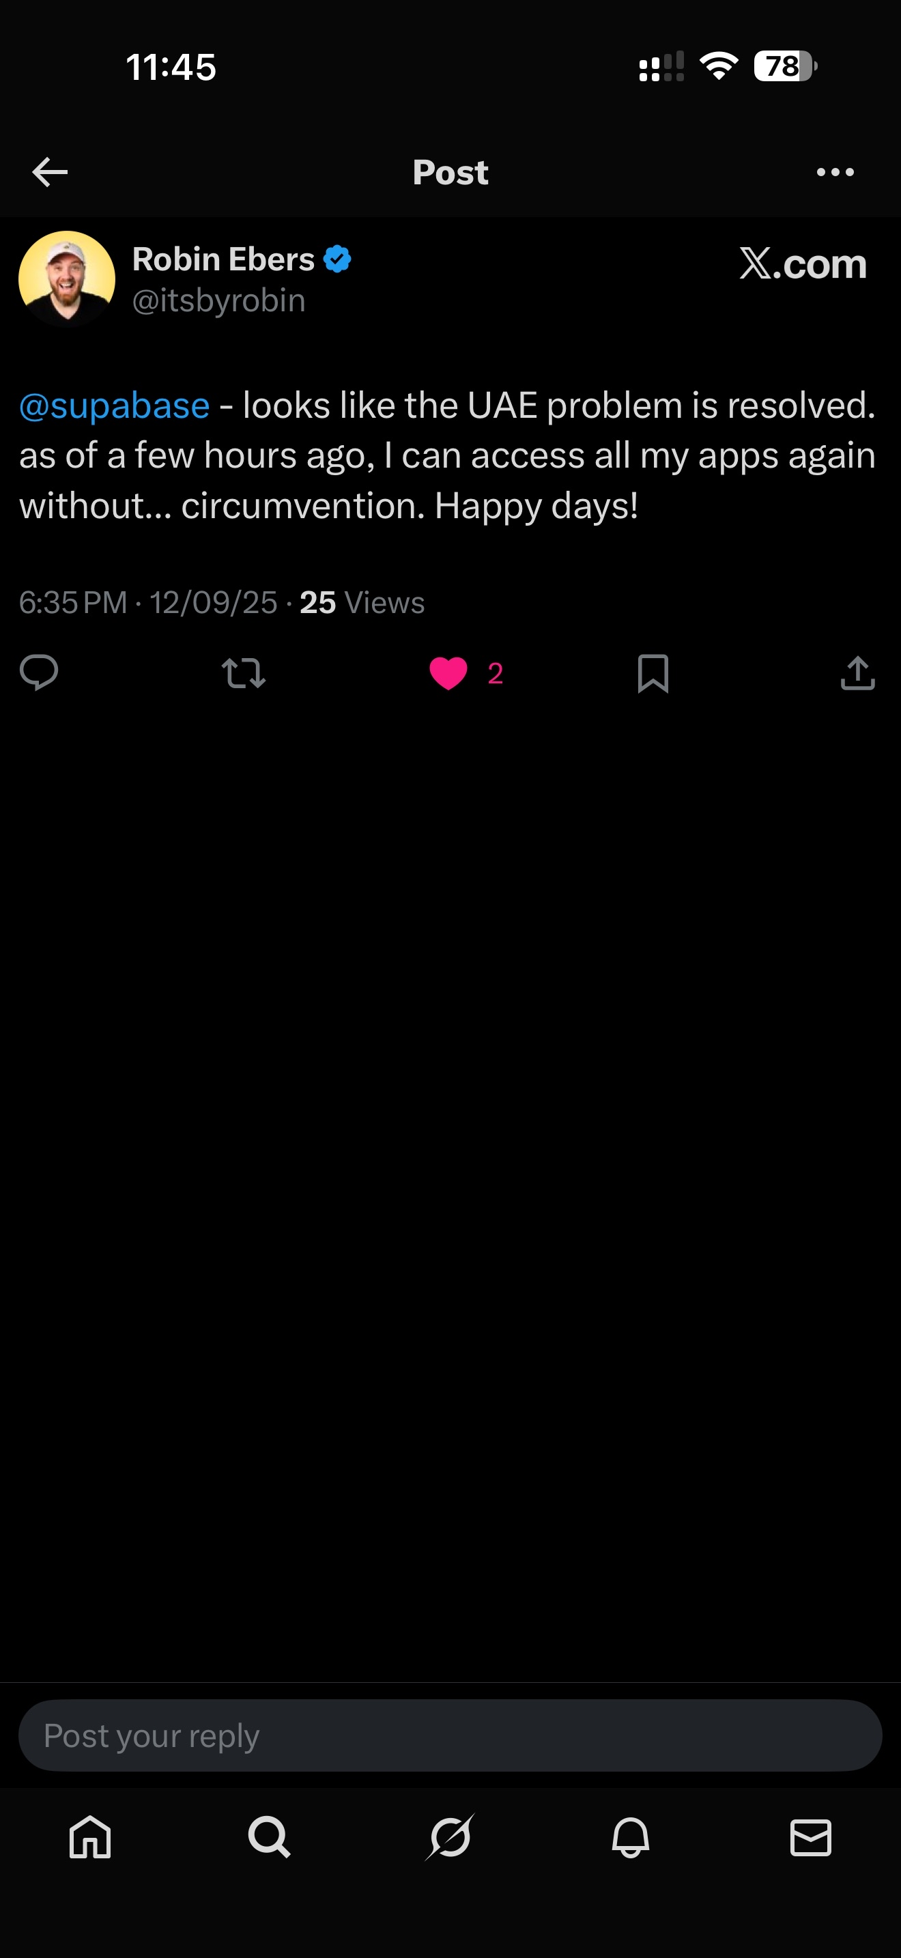Tap the blue verified badge
Screen dimensions: 901x1958
pos(337,259)
